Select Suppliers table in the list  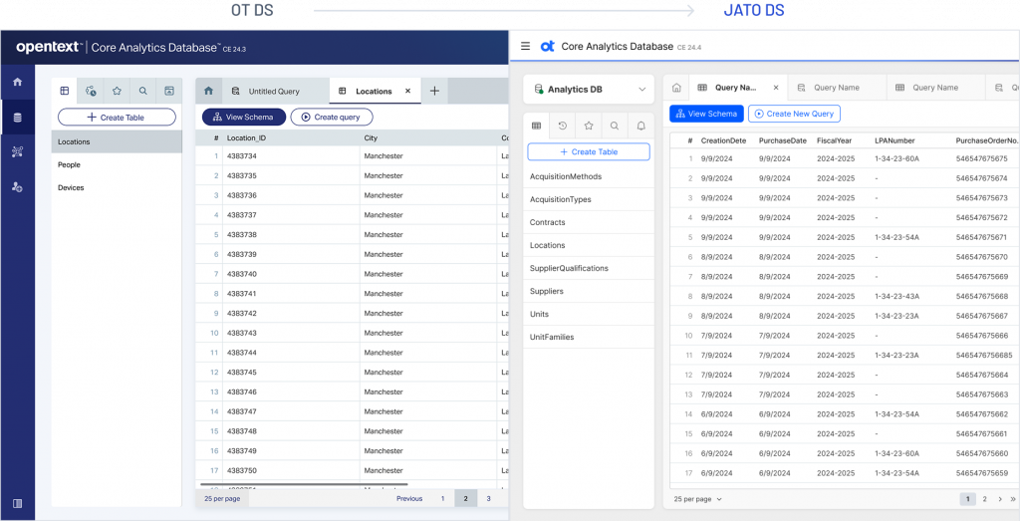click(x=548, y=291)
